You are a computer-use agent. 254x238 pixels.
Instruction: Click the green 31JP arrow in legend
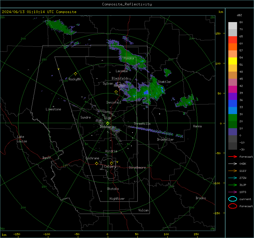coord(233,185)
